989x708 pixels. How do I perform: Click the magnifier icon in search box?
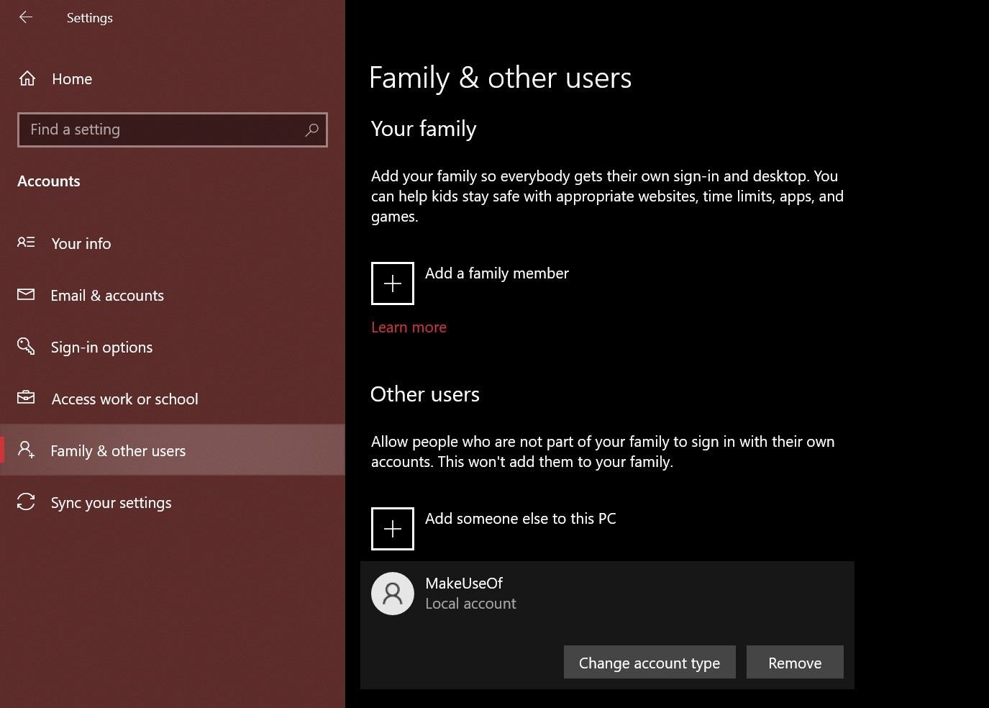point(311,130)
